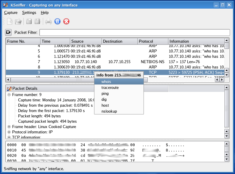Click hex dump offset 0010 row
This screenshot has width=235, height=174.
click(x=96, y=150)
